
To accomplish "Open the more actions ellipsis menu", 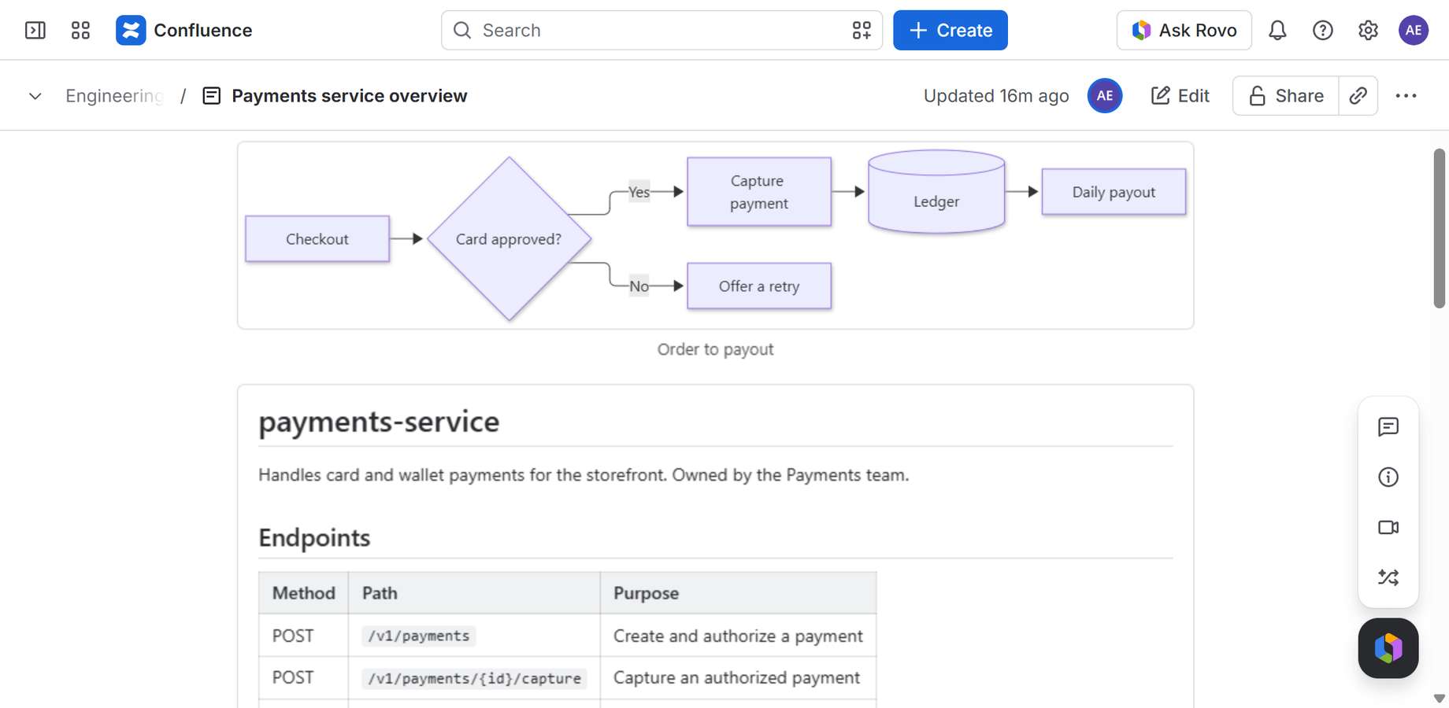I will click(1406, 96).
